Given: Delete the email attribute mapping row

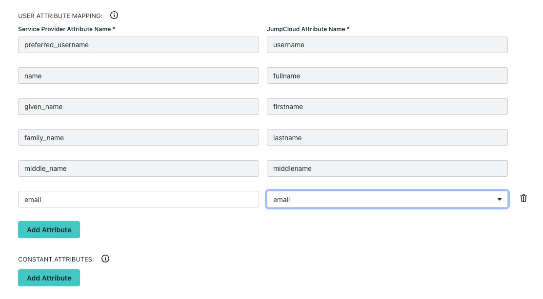Looking at the screenshot, I should tap(523, 199).
